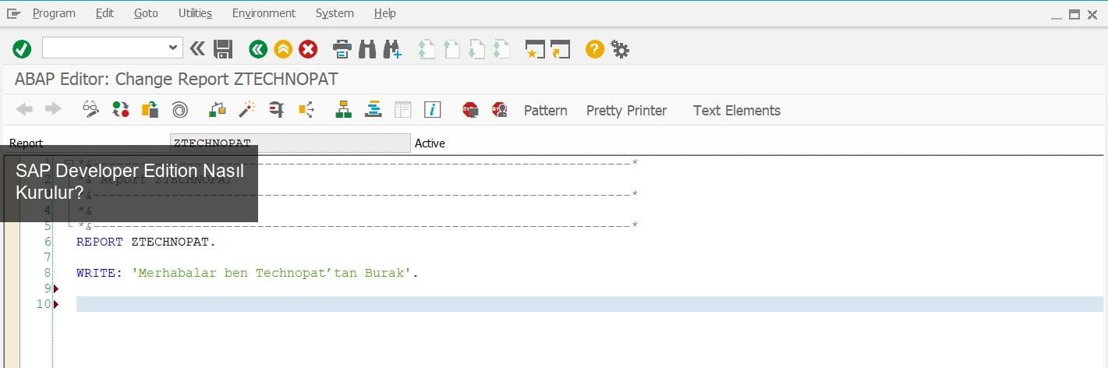Print using the printer icon

click(342, 50)
